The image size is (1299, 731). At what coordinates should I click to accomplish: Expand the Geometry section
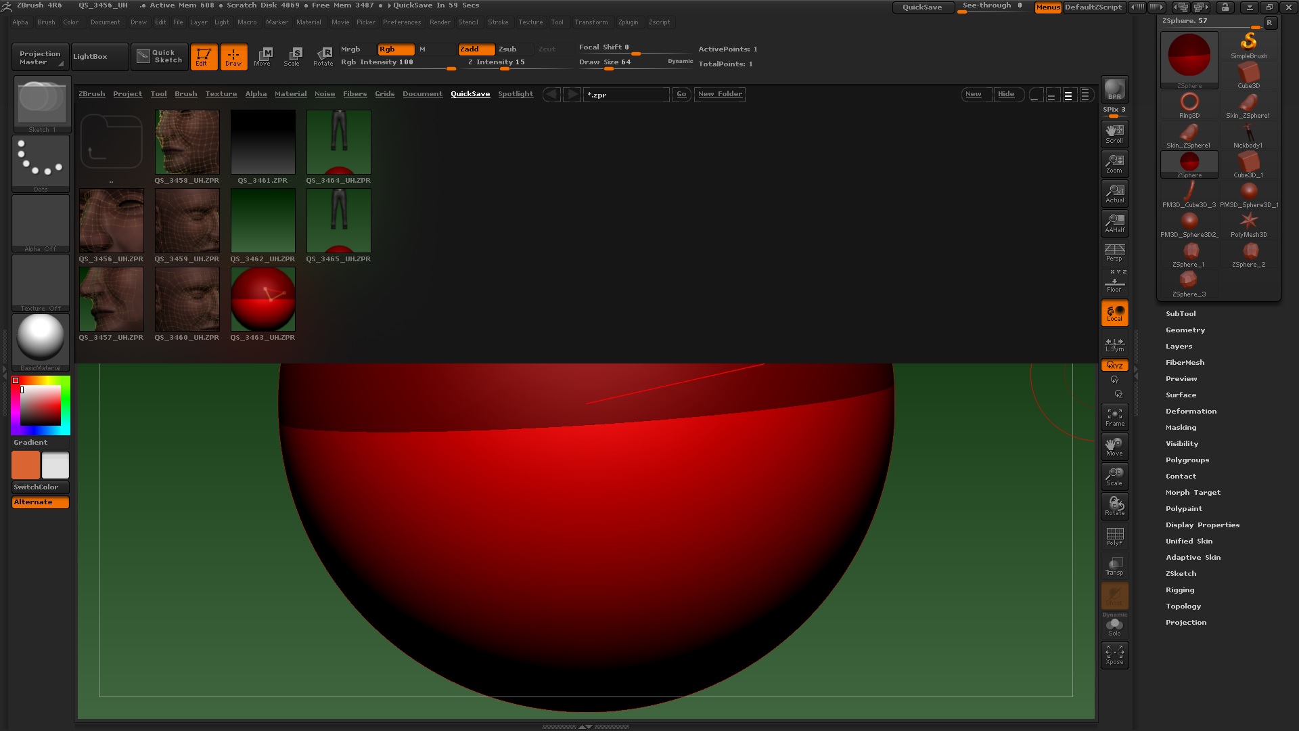click(x=1185, y=330)
